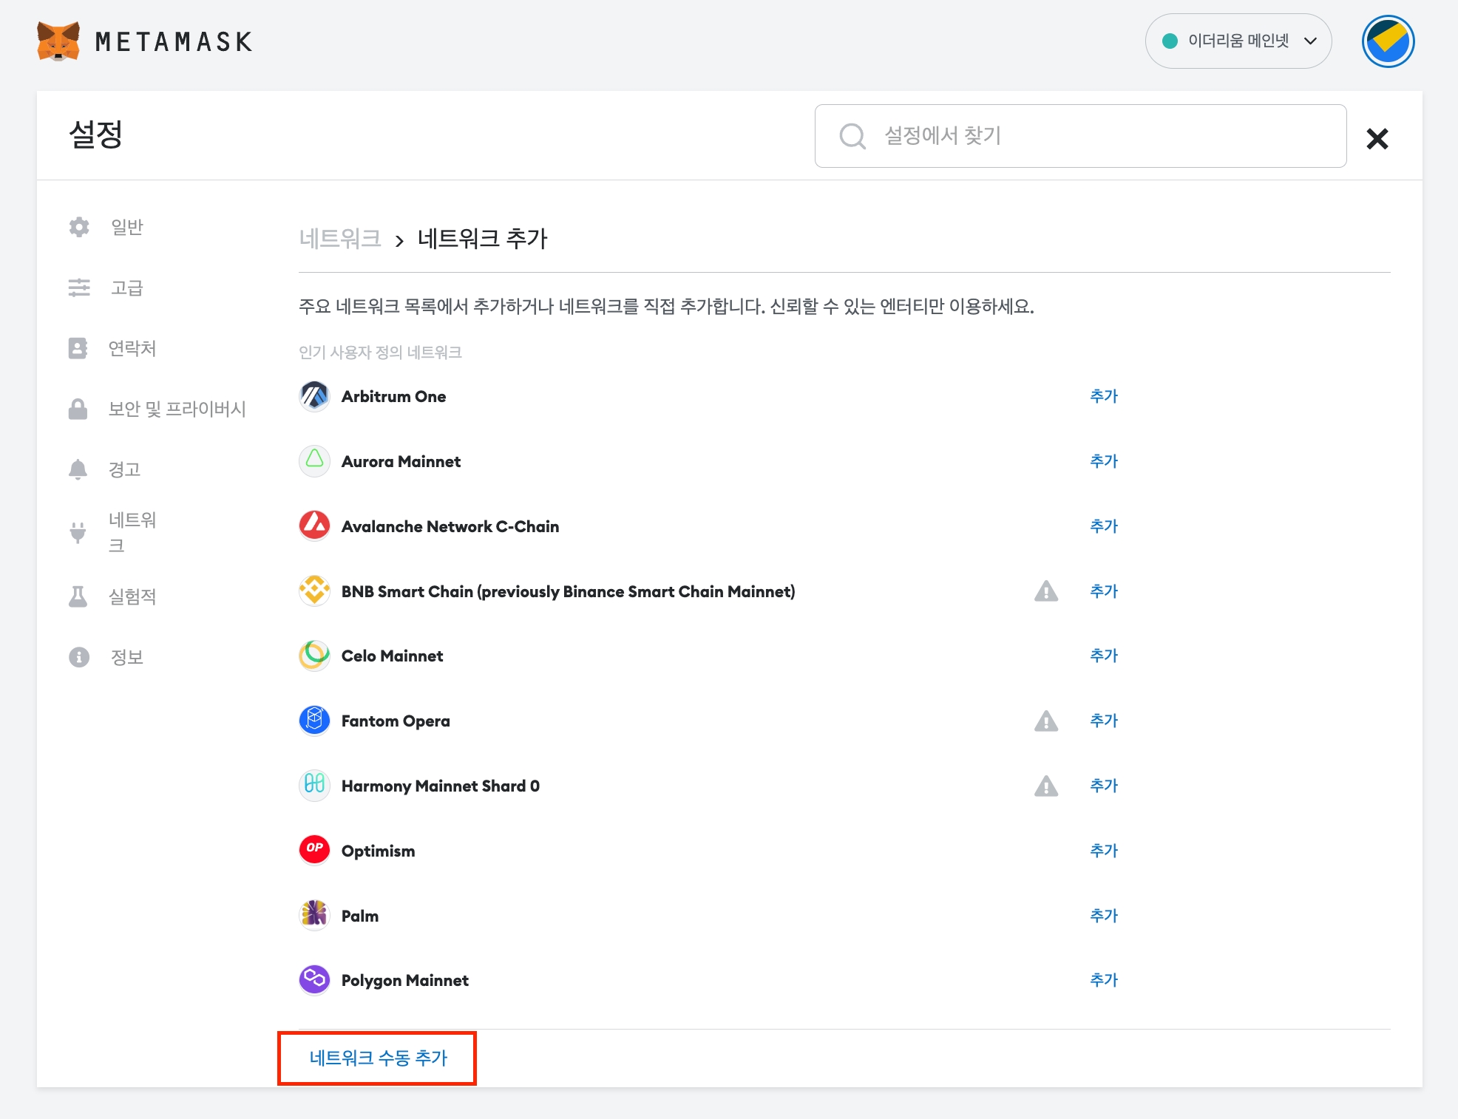Open the account avatar menu
Image resolution: width=1458 pixels, height=1119 pixels.
pyautogui.click(x=1388, y=41)
